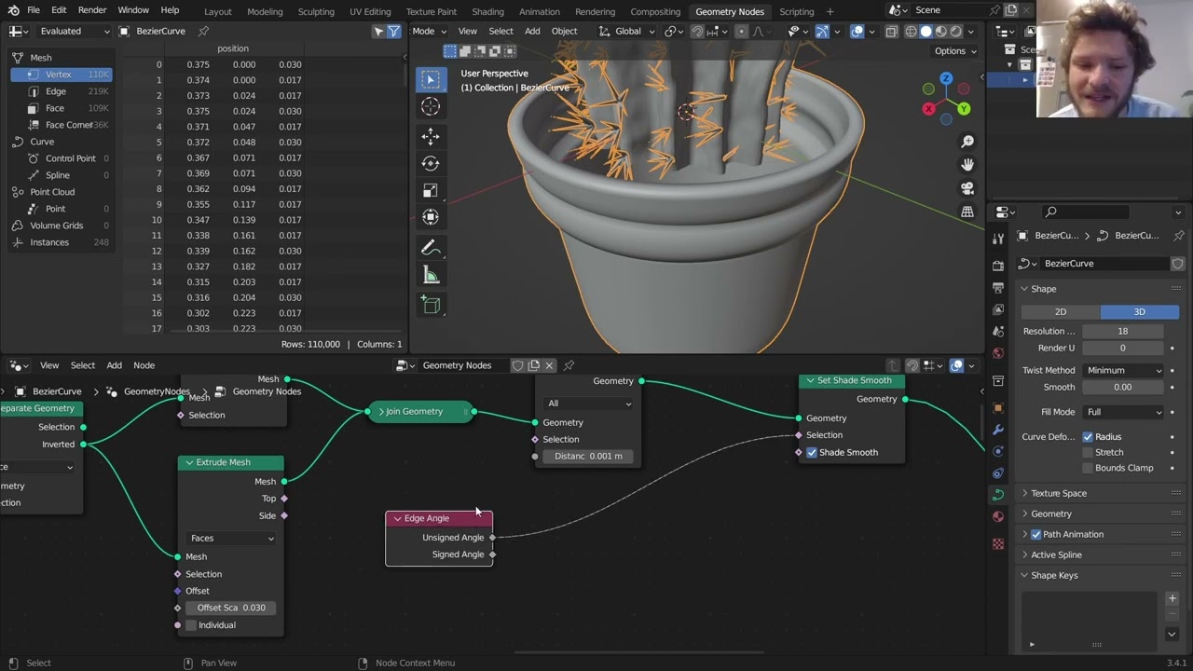The image size is (1193, 671).
Task: Open the viewport Object menu
Action: [565, 31]
